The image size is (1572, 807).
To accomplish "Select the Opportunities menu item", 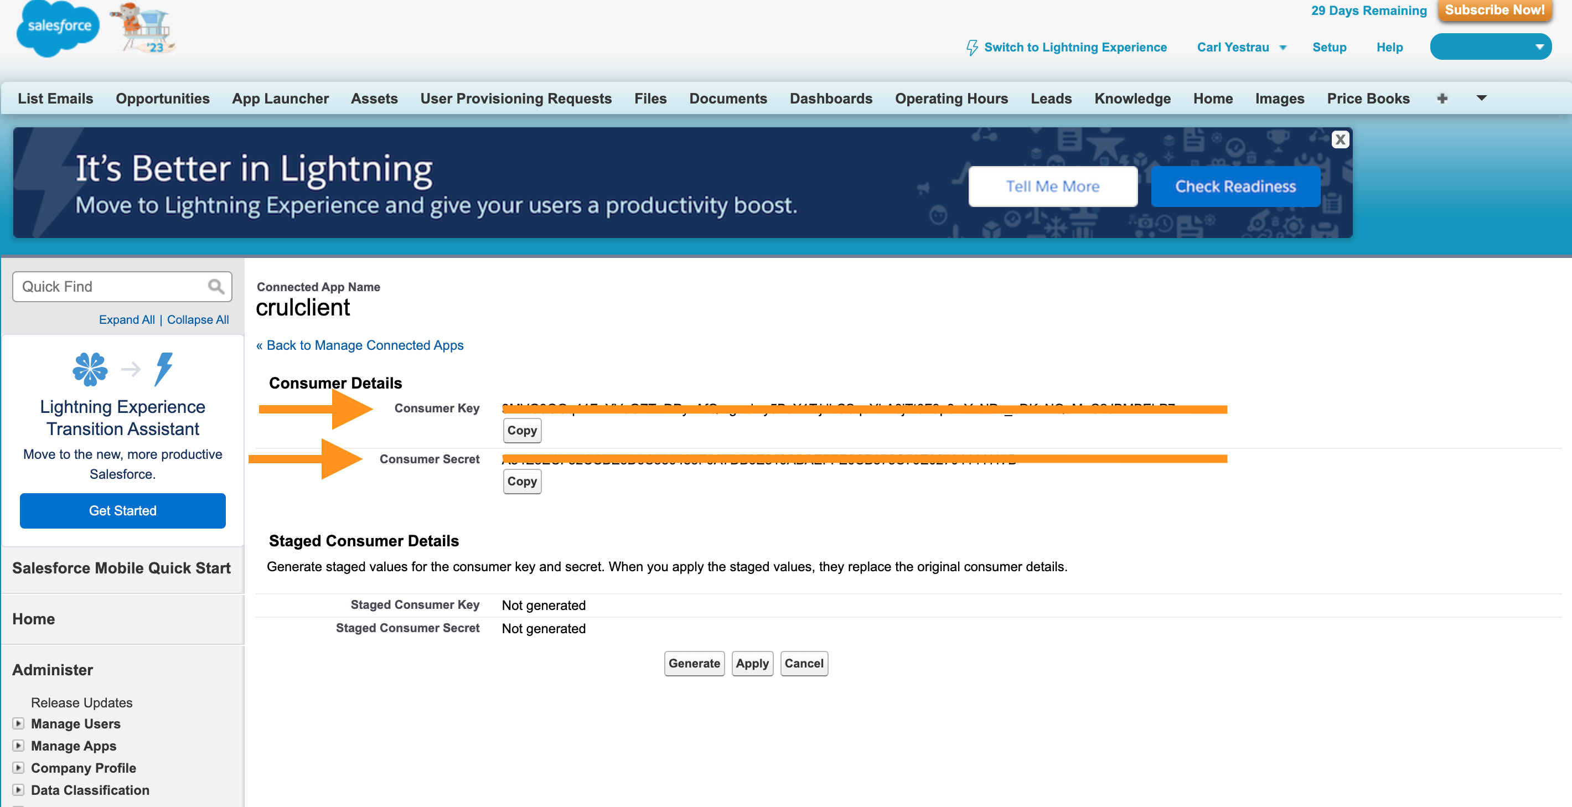I will click(x=164, y=98).
